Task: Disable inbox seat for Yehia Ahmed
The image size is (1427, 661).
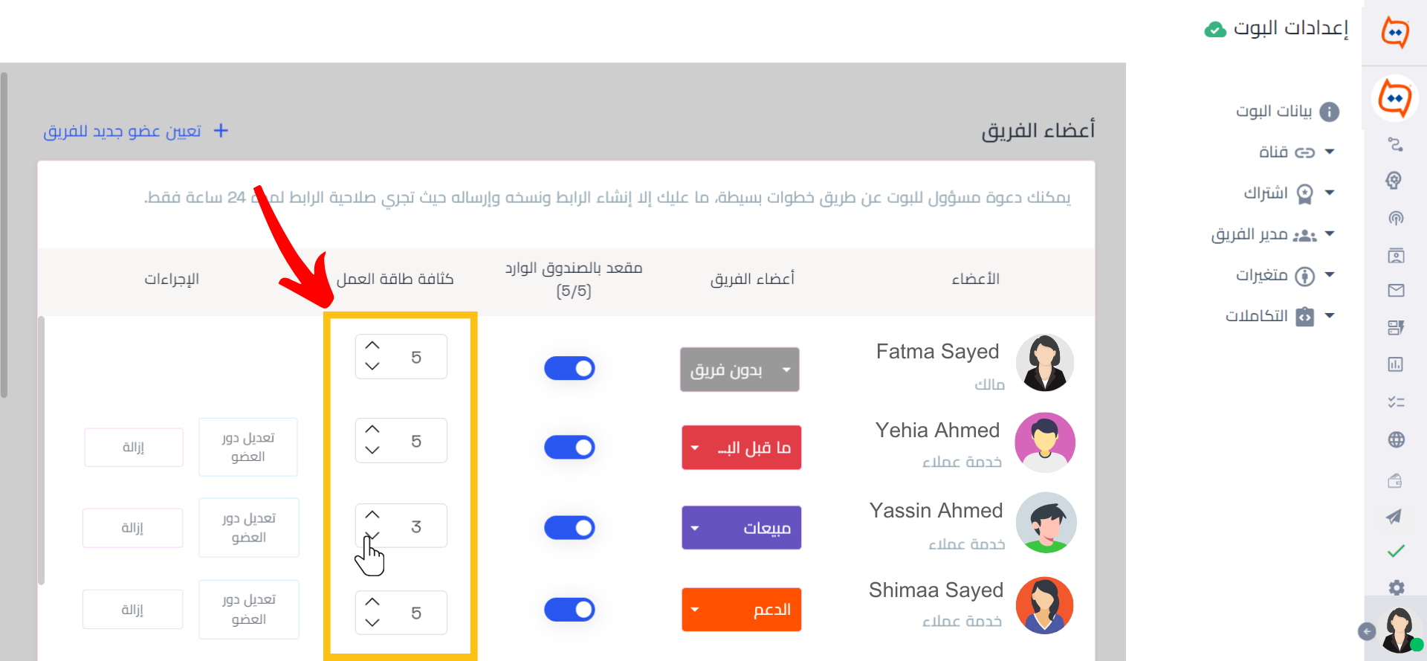Action: tap(569, 448)
